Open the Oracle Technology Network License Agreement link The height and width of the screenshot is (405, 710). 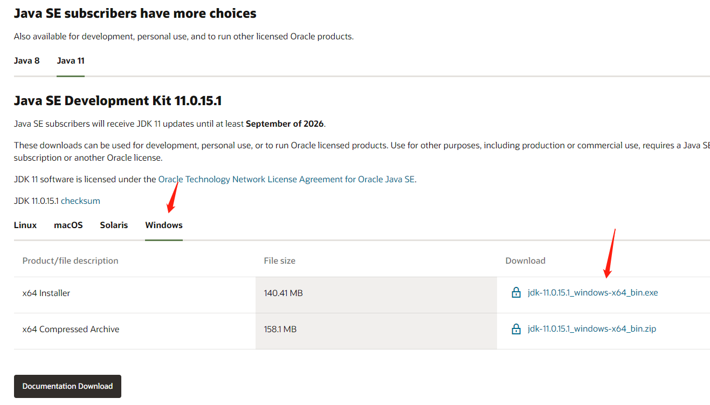pos(286,179)
